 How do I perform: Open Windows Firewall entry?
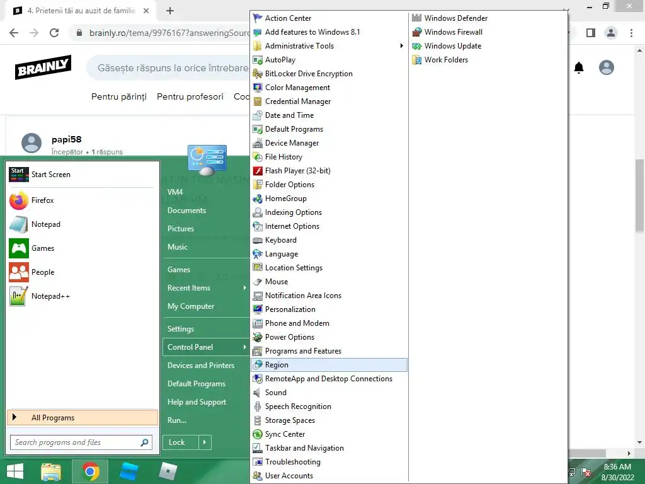click(488, 32)
